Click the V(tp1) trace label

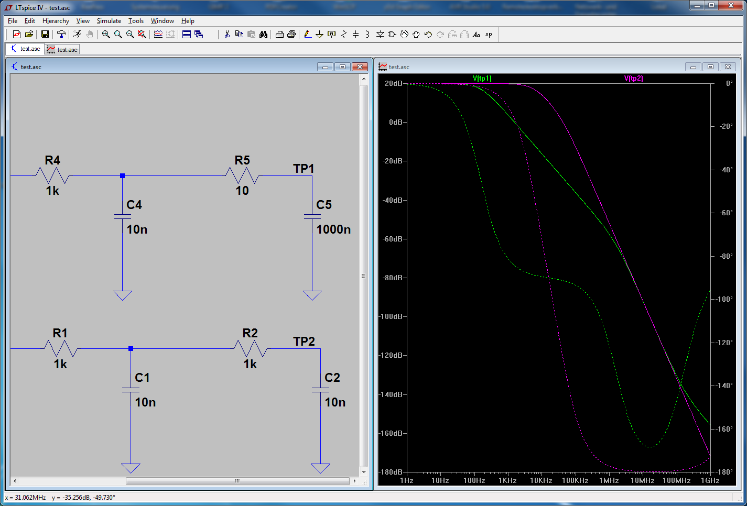[x=482, y=78]
